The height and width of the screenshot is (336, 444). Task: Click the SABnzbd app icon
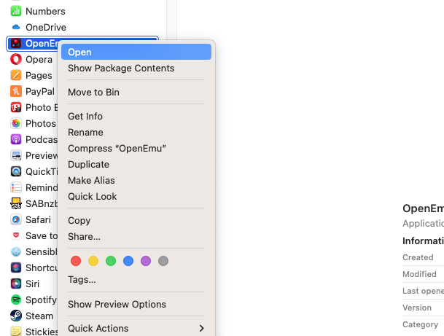[16, 203]
